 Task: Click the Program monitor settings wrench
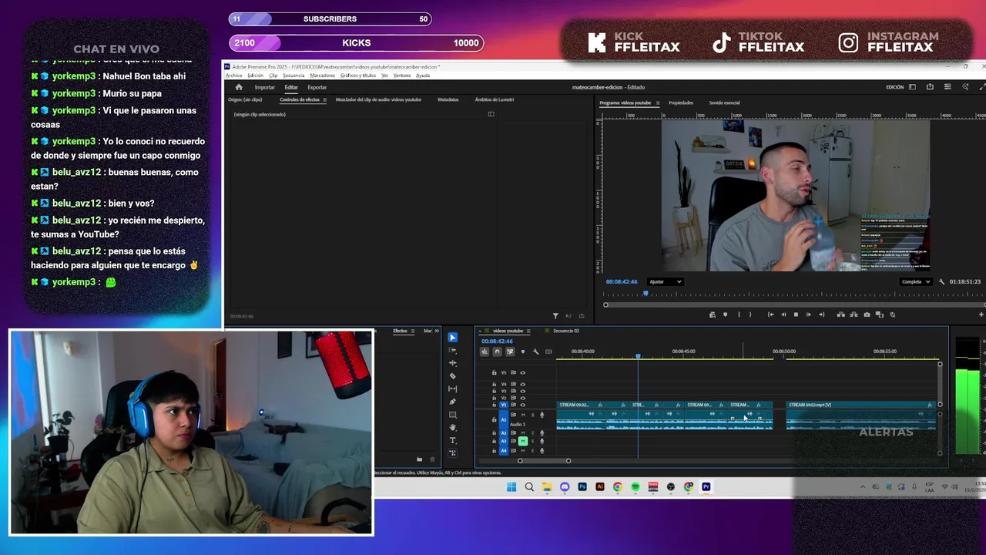pos(941,281)
